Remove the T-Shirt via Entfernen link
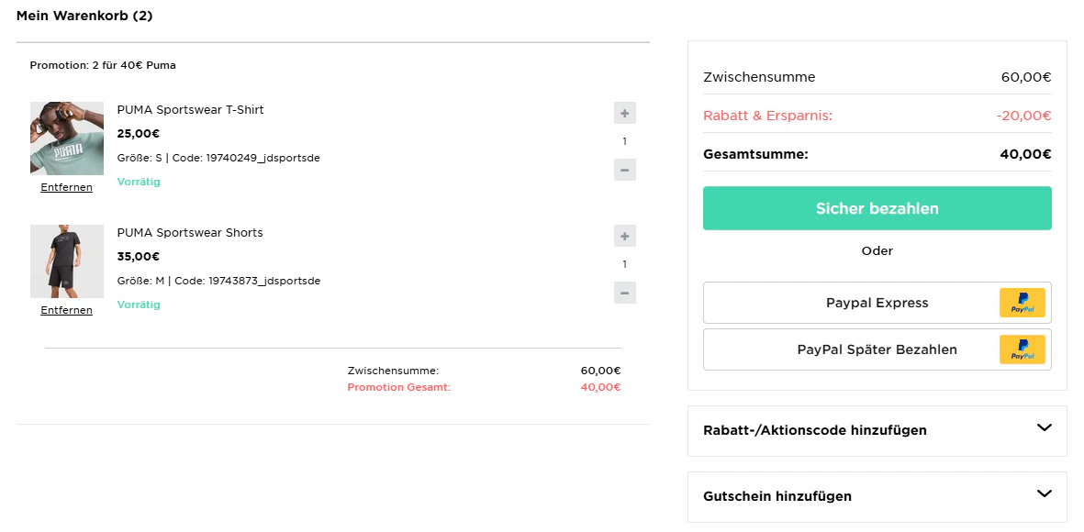The width and height of the screenshot is (1084, 532). (x=66, y=187)
